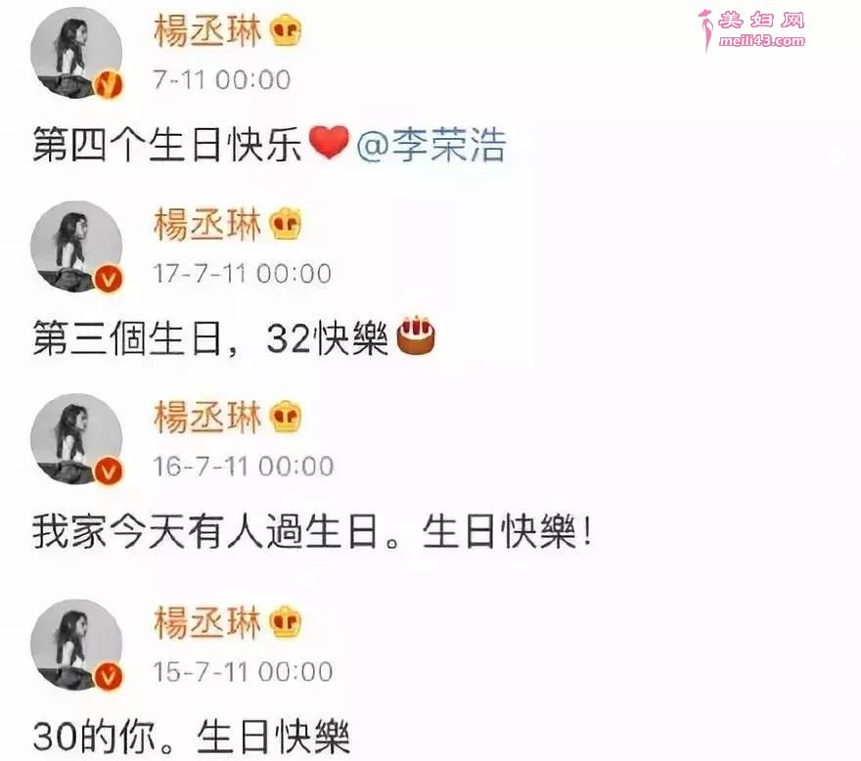
Task: Click verified V badge on first avatar
Action: tap(109, 84)
